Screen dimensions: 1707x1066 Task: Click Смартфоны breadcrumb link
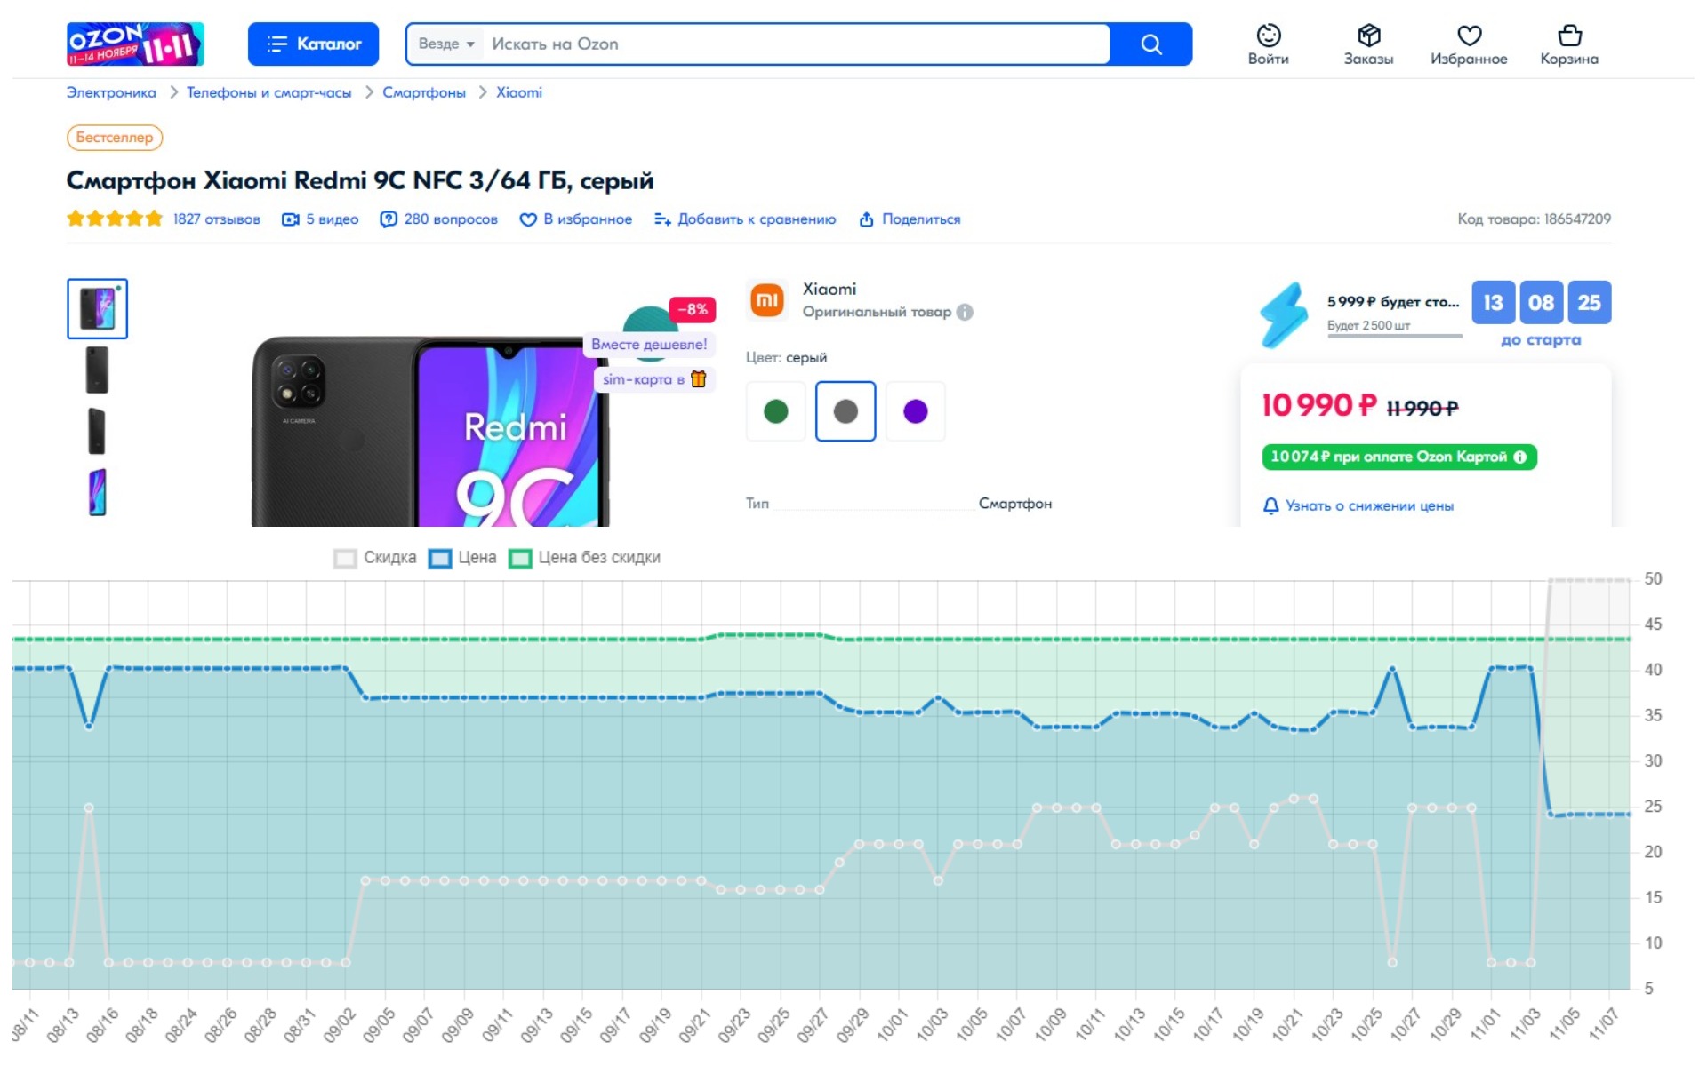tap(423, 92)
